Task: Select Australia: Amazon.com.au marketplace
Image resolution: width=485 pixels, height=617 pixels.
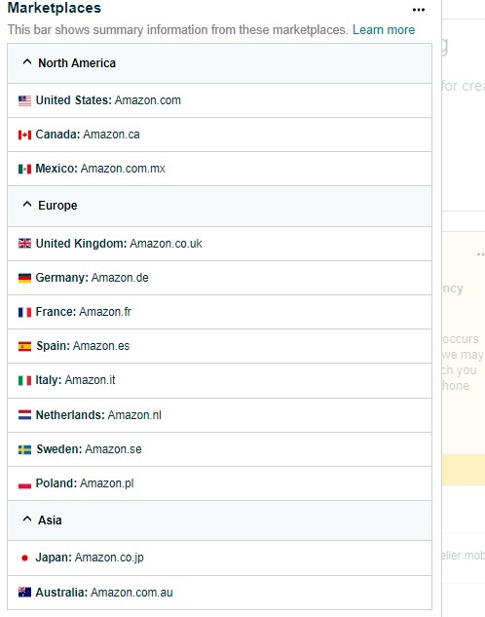Action: coord(219,593)
